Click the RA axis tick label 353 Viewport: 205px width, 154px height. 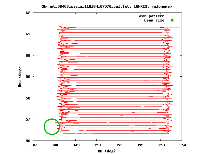(x=161, y=145)
